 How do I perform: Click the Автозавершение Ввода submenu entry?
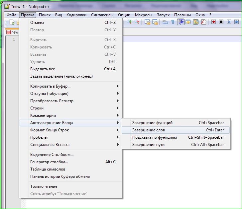tap(71, 123)
